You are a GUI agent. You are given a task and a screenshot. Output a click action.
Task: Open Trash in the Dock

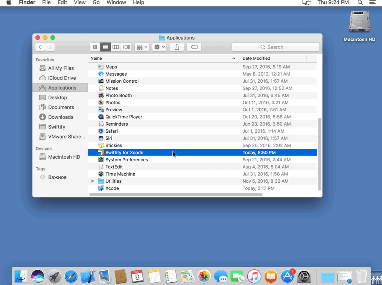tap(362, 276)
